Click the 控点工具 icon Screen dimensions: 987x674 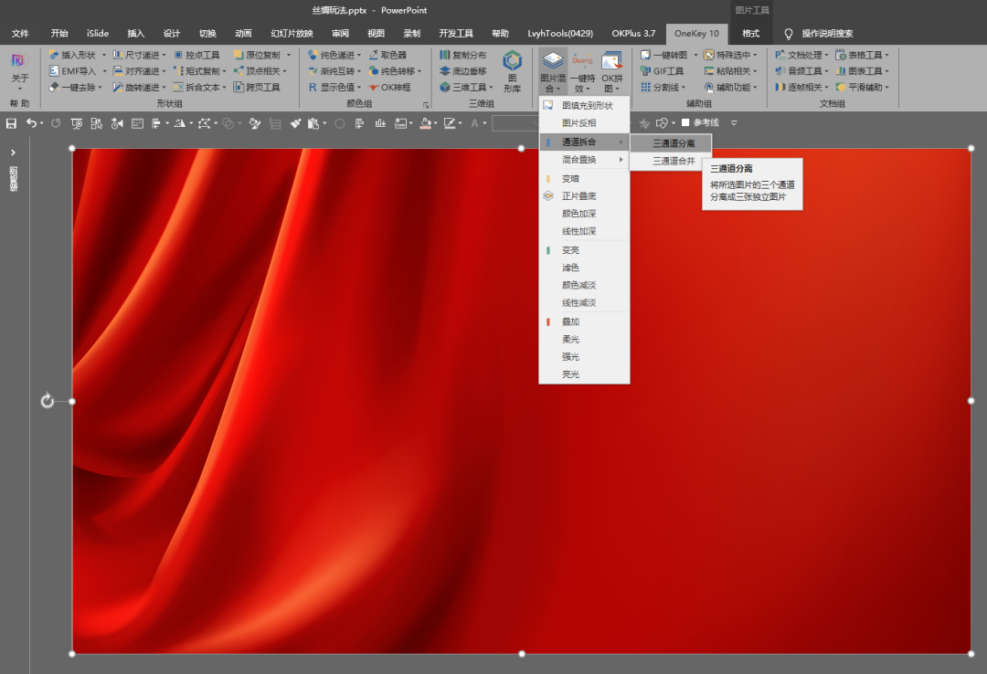tap(178, 55)
